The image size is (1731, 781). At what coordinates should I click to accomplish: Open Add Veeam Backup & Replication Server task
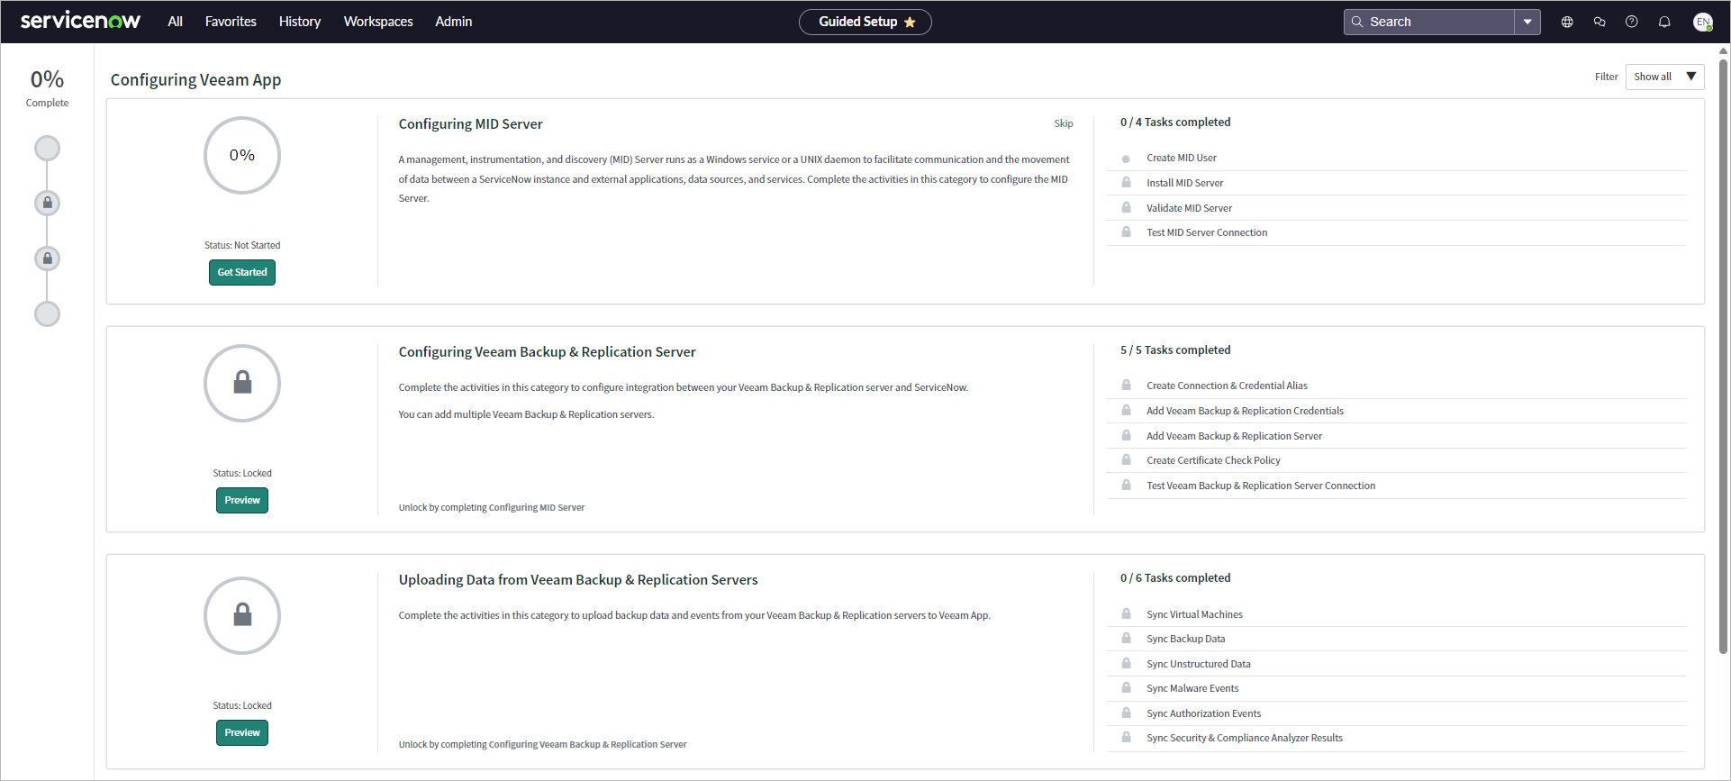pyautogui.click(x=1234, y=436)
